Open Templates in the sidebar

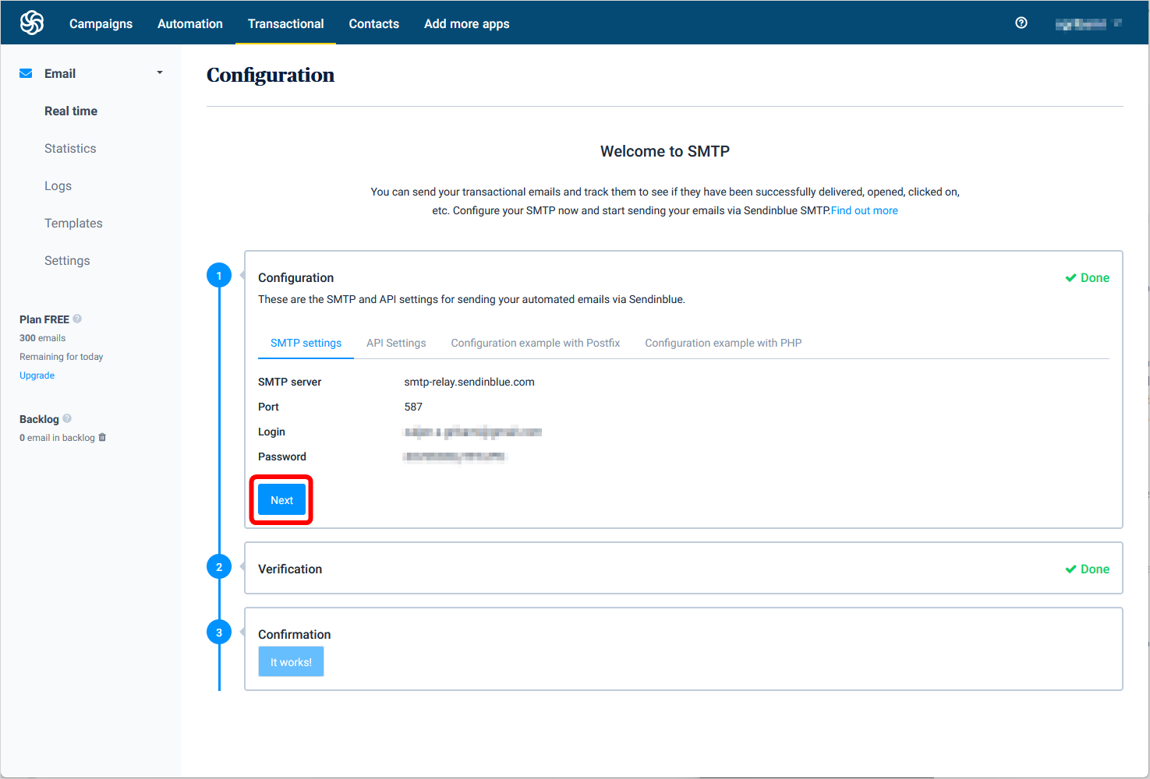[x=73, y=223]
